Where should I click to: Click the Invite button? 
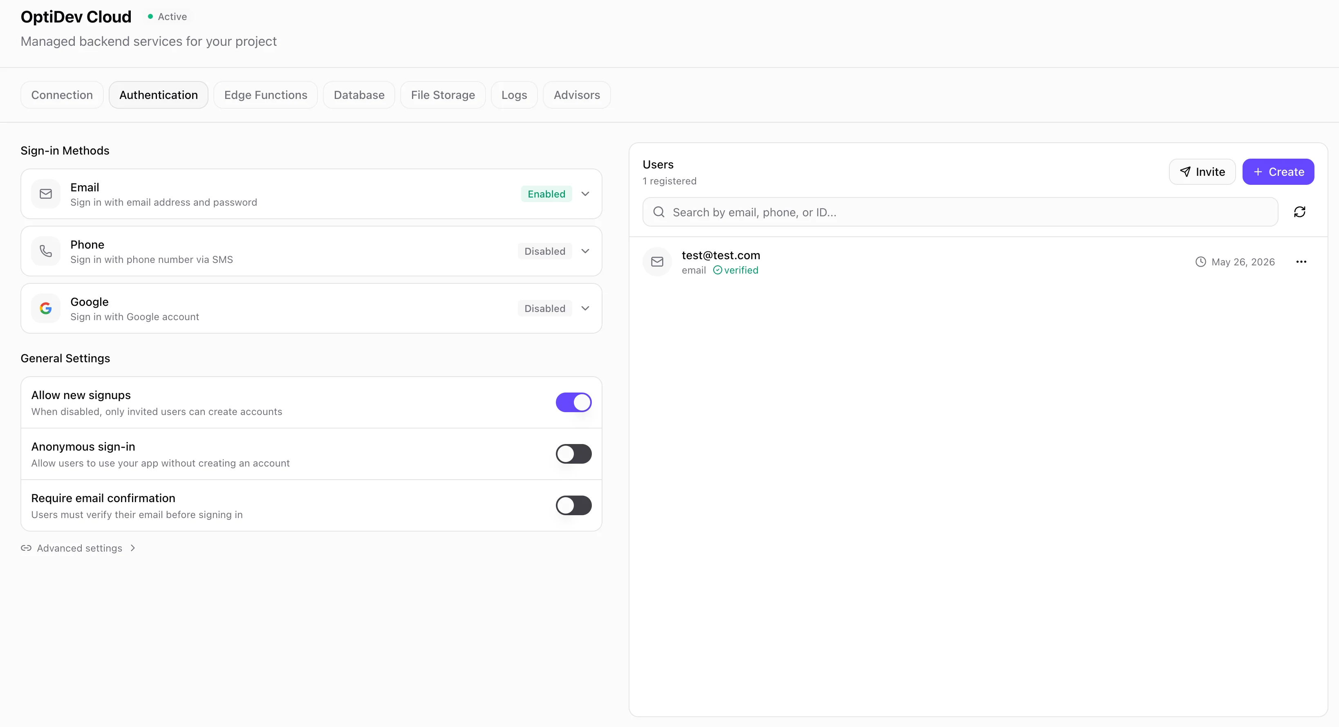[x=1202, y=172]
